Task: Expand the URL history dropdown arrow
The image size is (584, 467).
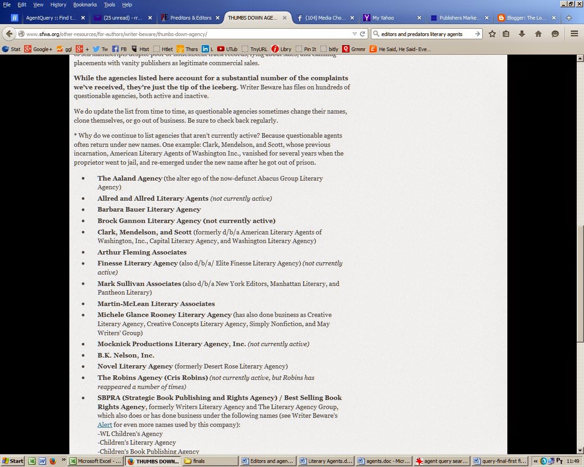Action: (x=355, y=34)
